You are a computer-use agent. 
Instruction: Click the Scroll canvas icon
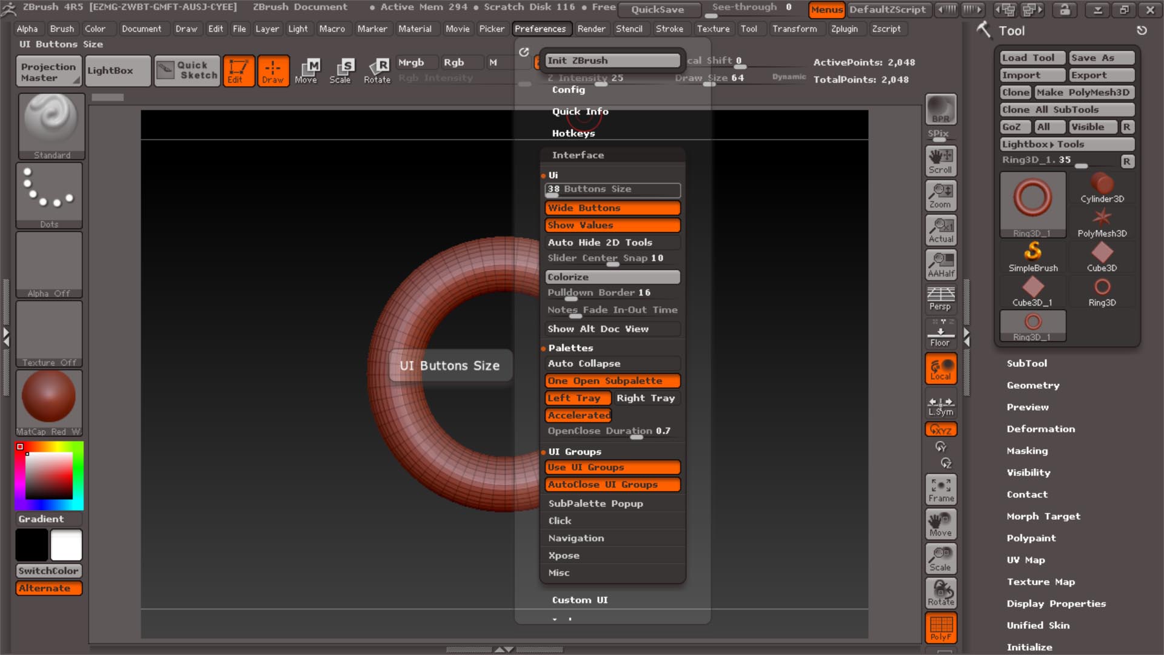(941, 161)
